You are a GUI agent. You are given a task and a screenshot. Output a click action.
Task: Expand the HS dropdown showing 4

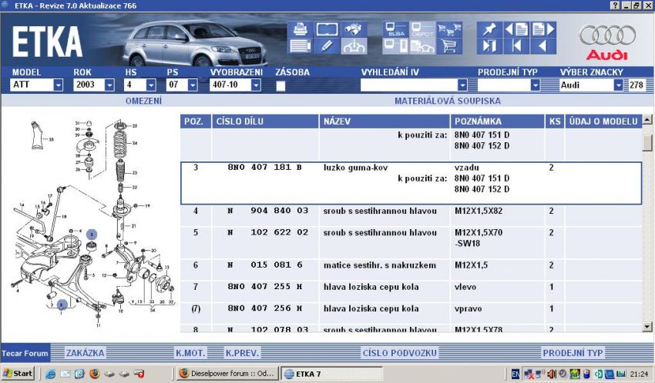151,85
